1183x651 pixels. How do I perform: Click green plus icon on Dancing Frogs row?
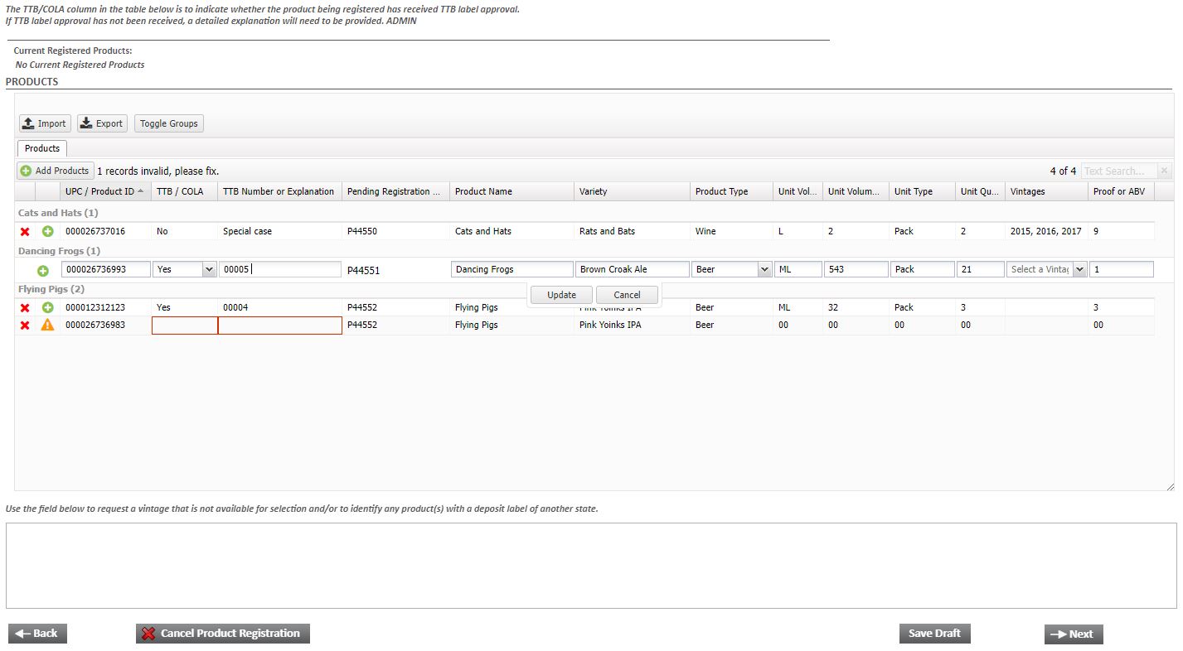pyautogui.click(x=43, y=271)
